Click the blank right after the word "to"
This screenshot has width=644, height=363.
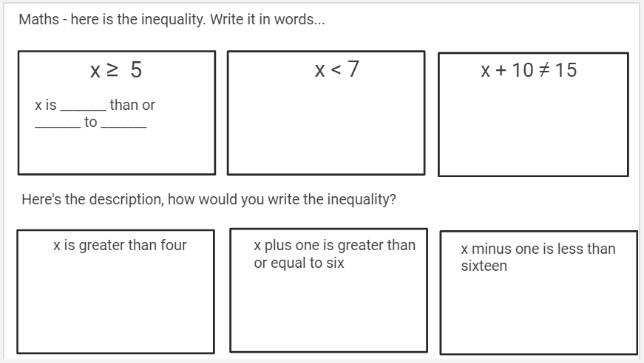pos(123,123)
